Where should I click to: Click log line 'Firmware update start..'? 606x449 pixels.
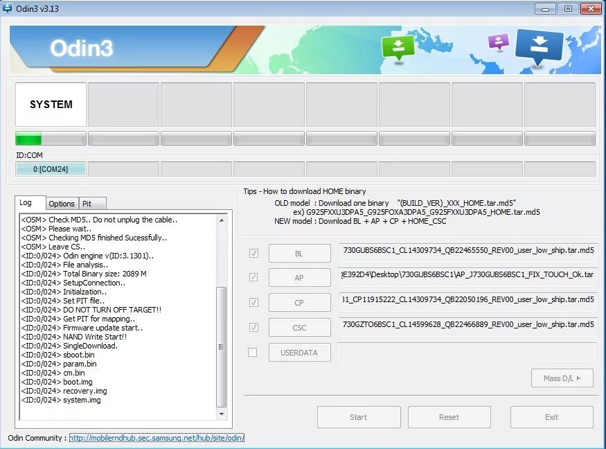tap(82, 328)
